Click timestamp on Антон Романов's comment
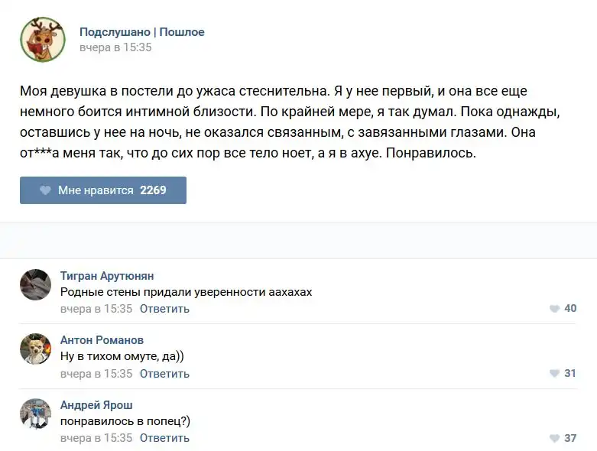Screen dimensions: 597x451 [x=96, y=374]
